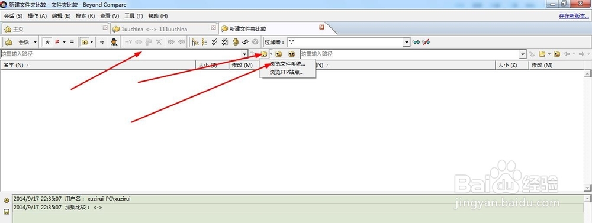Toggle Show Differences (≠) filter
This screenshot has height=223, width=592.
click(57, 42)
